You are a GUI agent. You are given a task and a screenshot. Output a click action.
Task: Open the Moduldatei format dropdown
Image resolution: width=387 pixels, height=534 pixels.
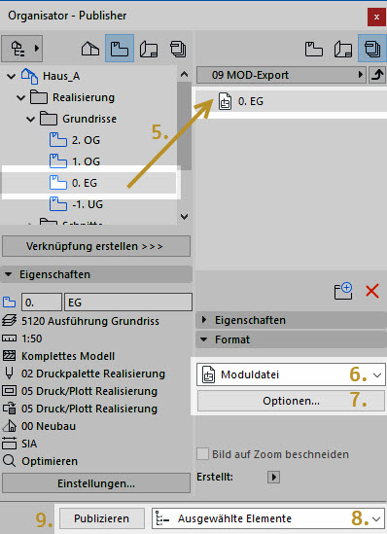coord(291,374)
